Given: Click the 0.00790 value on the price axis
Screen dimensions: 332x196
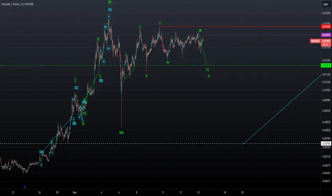Looking at the screenshot, I should (326, 139).
